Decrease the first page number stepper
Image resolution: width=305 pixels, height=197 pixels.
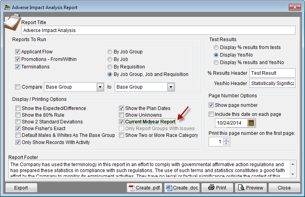226,144
